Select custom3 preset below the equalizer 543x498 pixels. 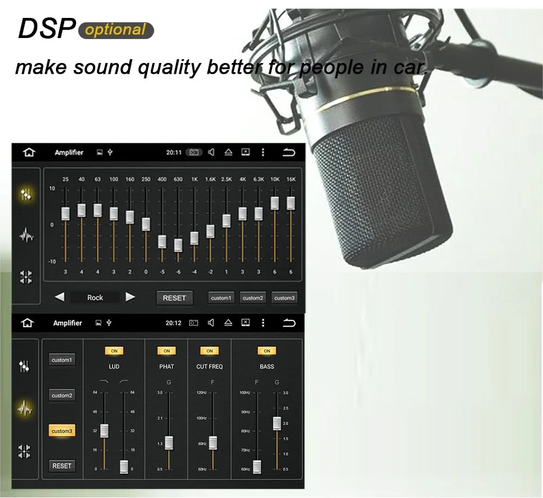pos(285,298)
